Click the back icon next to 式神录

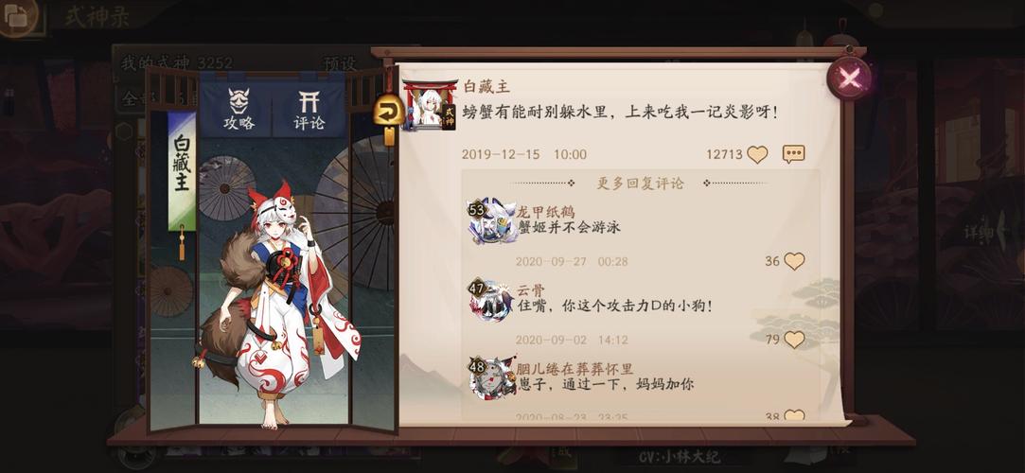19,17
